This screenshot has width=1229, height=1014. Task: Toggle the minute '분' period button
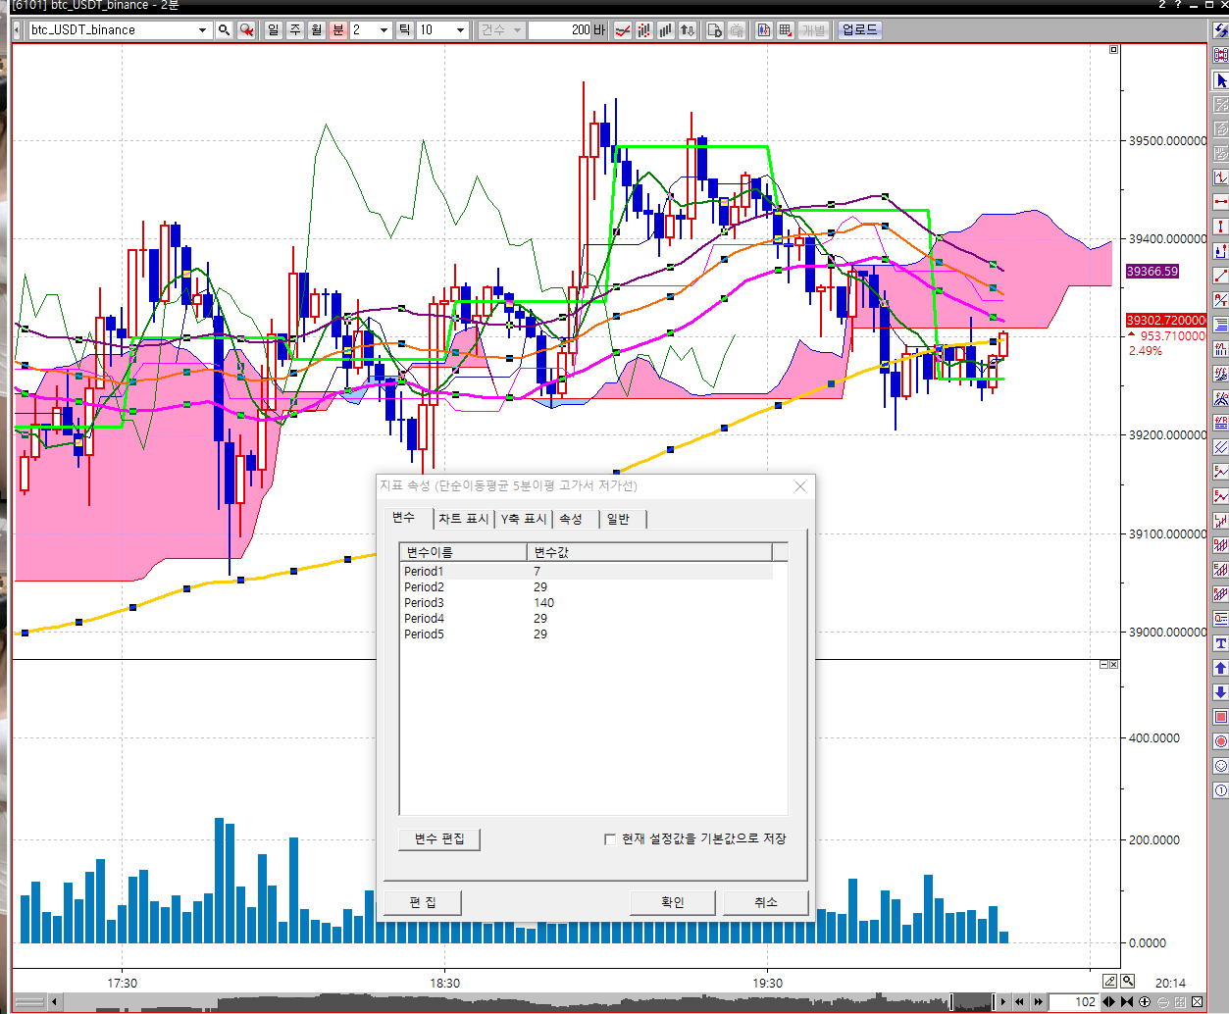point(338,30)
